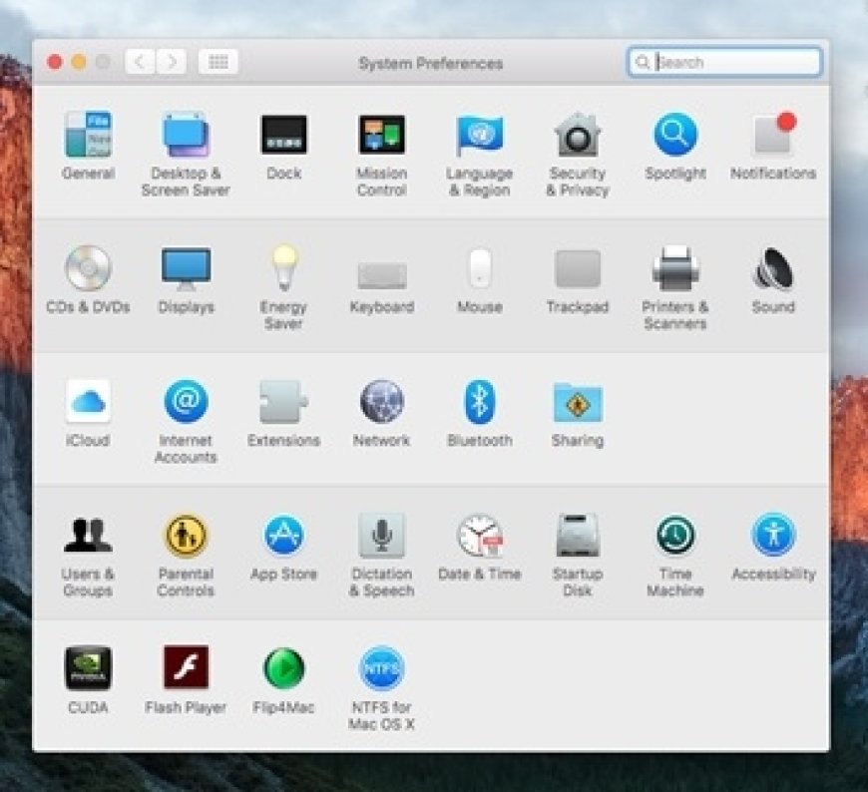Minimize the System Preferences window
The width and height of the screenshot is (868, 792).
(x=79, y=62)
